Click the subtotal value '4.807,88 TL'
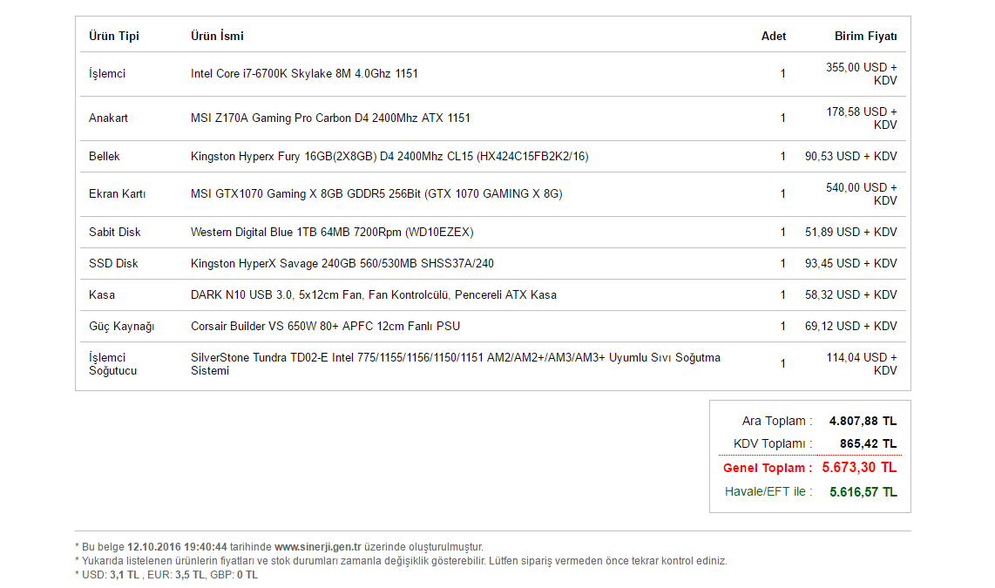This screenshot has width=995, height=588. (863, 421)
